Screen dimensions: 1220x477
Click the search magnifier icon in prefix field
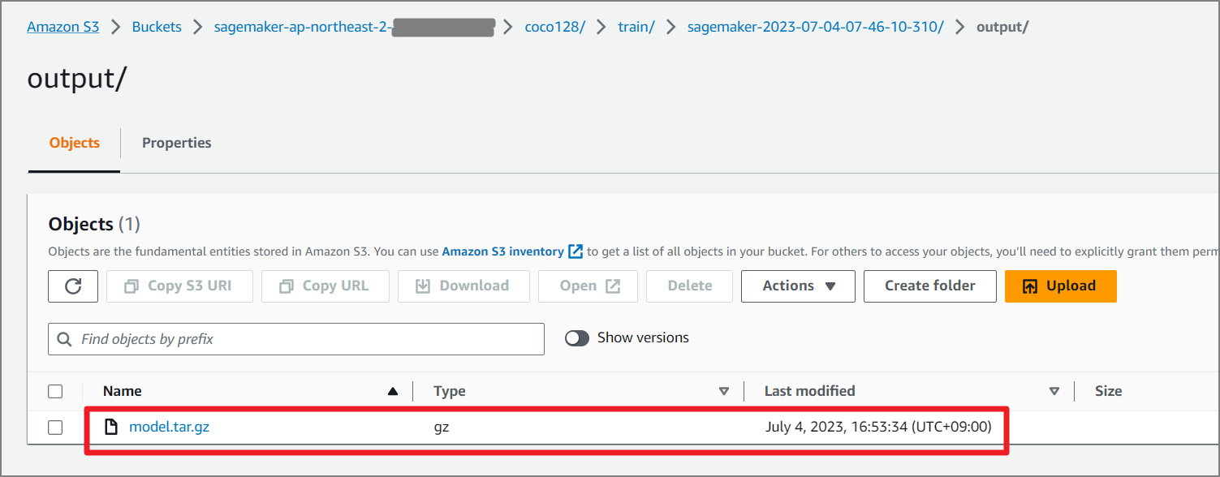[64, 339]
